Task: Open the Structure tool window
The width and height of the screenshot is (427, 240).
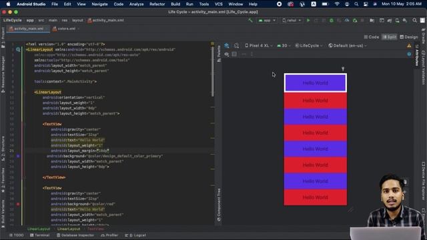Action: tap(3, 148)
